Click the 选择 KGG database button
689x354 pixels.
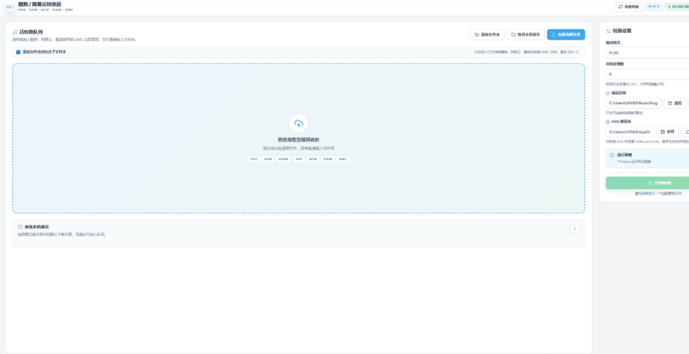(667, 132)
